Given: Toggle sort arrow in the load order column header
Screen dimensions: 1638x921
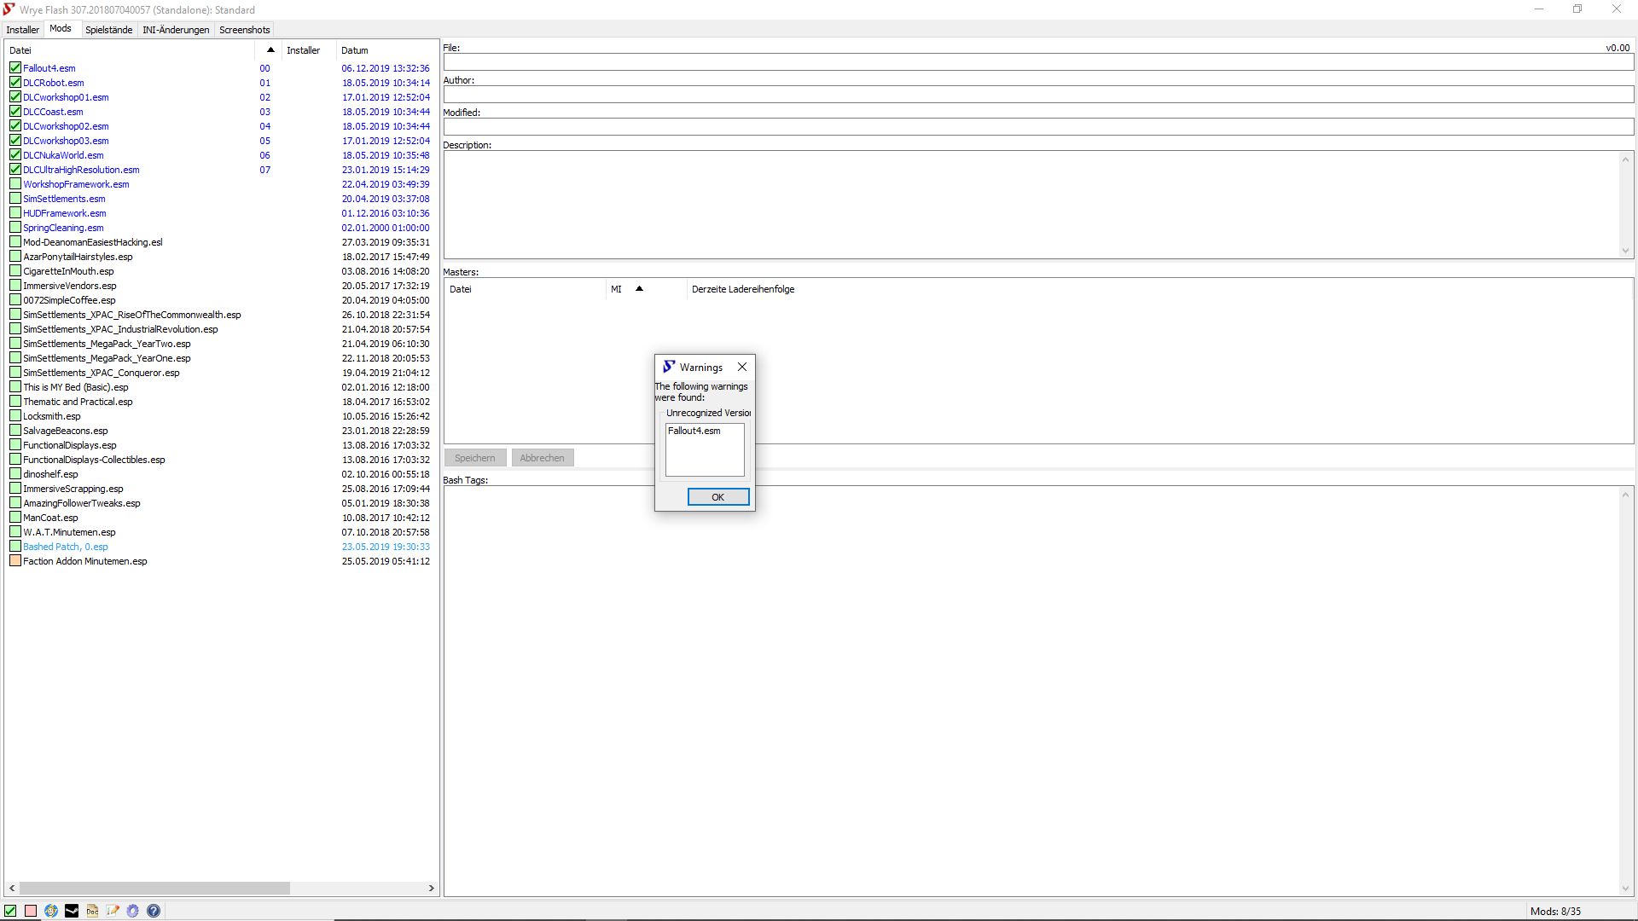Looking at the screenshot, I should click(x=270, y=50).
